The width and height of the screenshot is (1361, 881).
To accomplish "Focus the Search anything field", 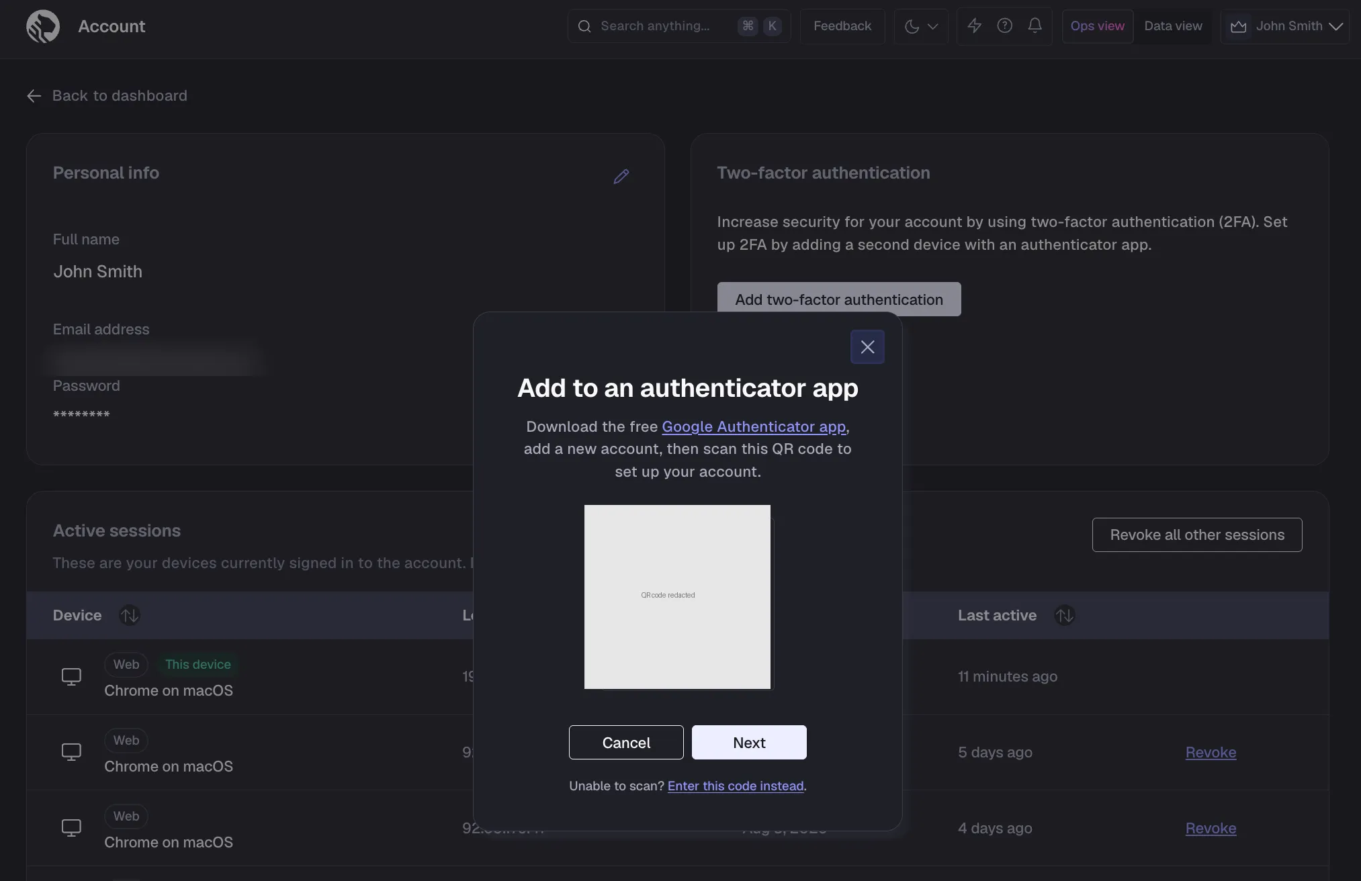I will pos(679,26).
